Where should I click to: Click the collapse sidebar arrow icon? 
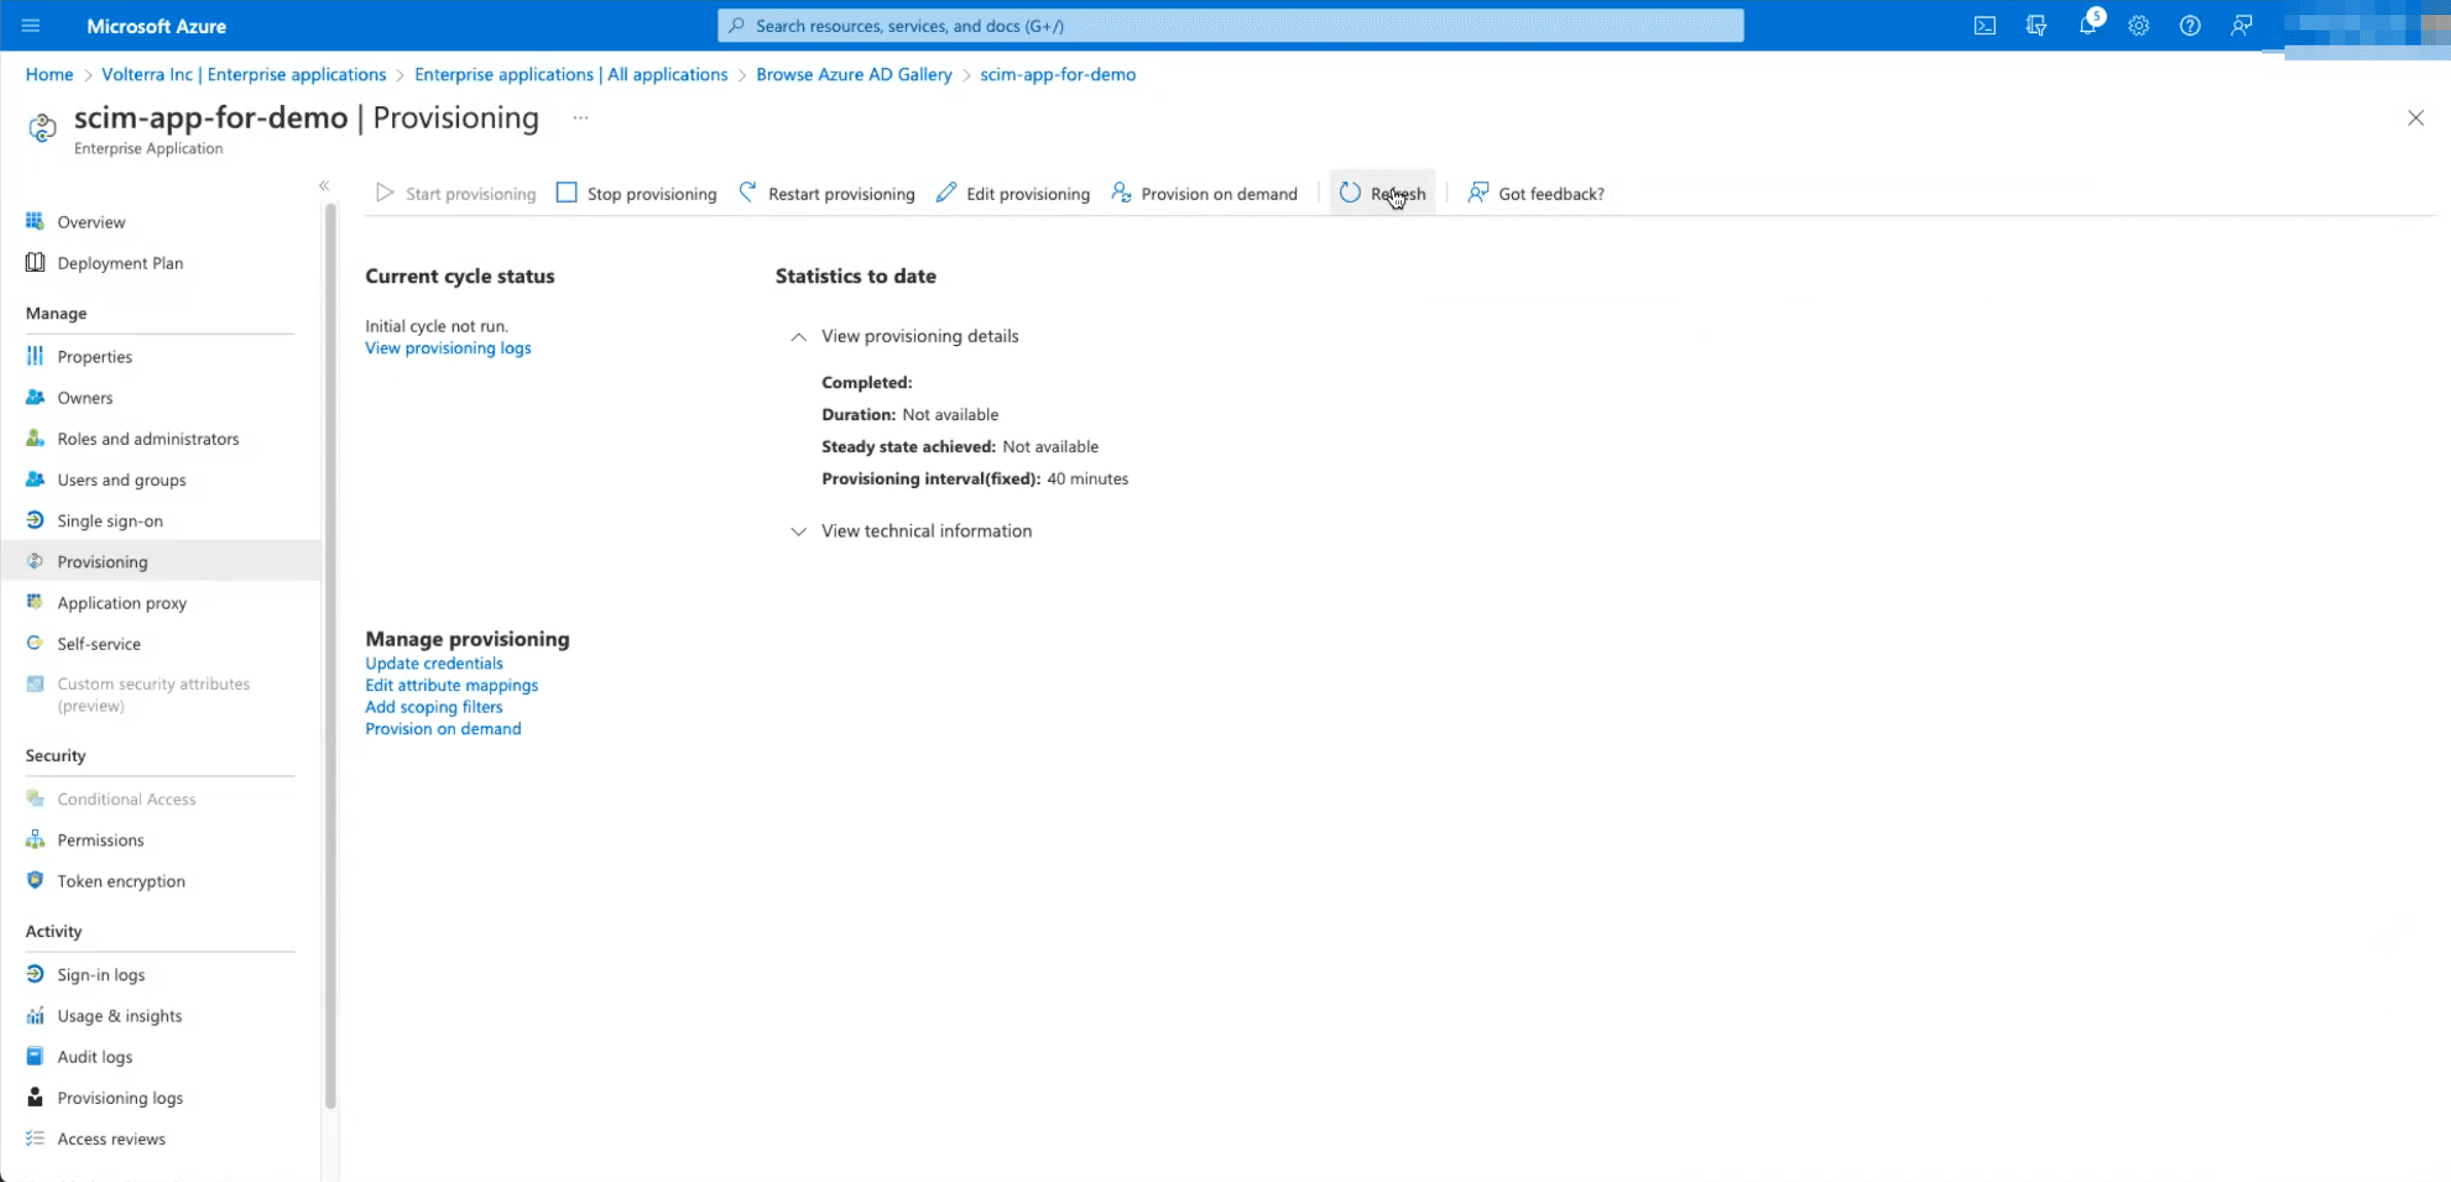pyautogui.click(x=324, y=184)
